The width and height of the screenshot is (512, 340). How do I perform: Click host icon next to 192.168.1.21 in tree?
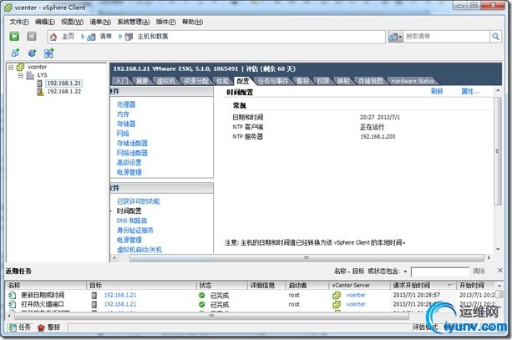[x=39, y=84]
